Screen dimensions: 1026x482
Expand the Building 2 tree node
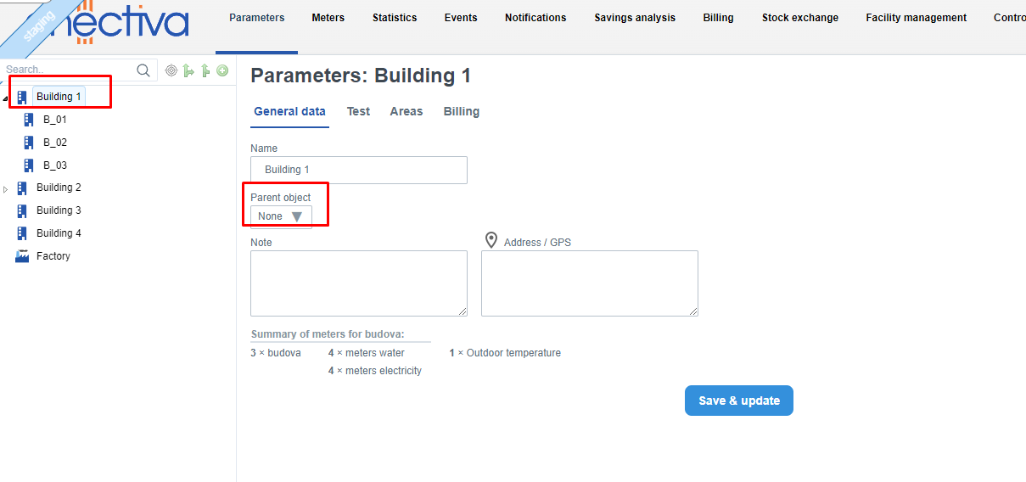[6, 188]
